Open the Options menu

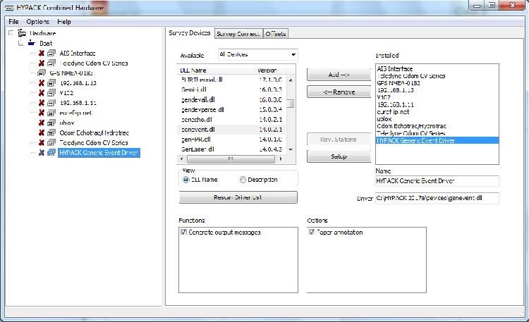tap(38, 22)
